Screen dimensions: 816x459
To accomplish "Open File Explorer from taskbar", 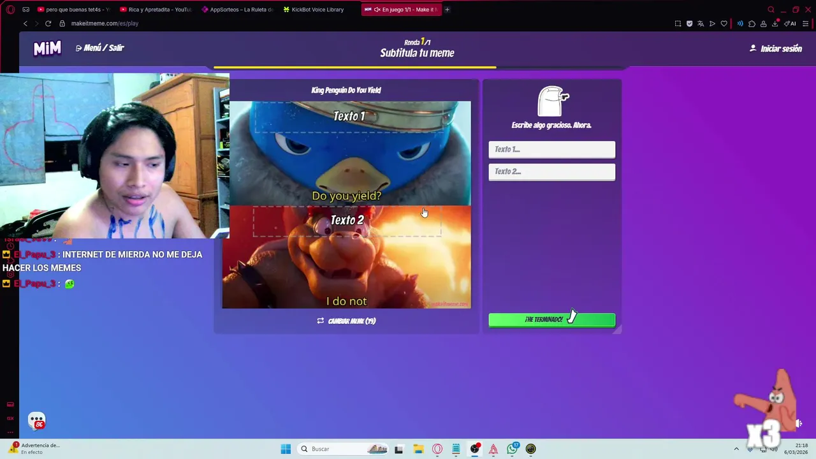I will pos(418,449).
